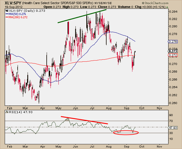Image resolution: width=182 pixels, height=149 pixels.
Task: Click the red 0.272 price tag
Action: [x=173, y=55]
